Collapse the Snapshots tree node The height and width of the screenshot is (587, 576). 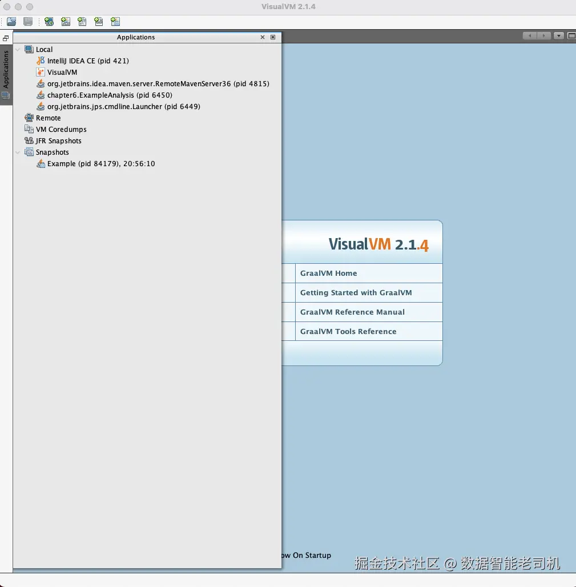coord(18,152)
